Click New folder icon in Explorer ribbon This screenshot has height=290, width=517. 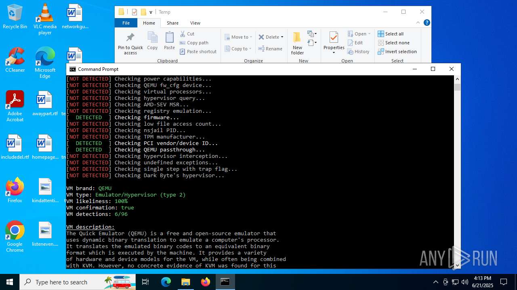297,43
